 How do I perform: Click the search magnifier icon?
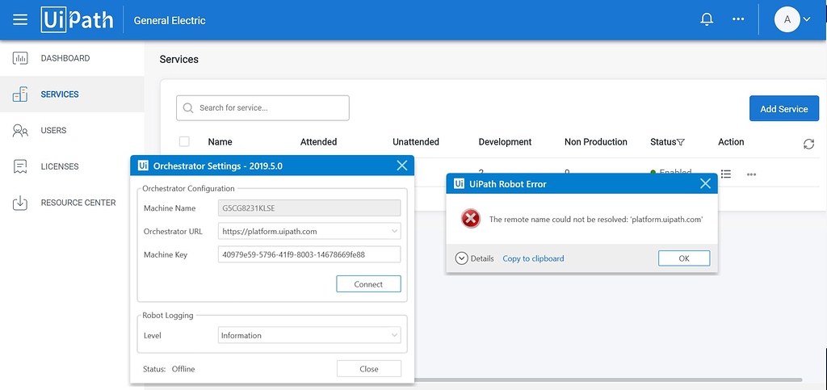[187, 108]
